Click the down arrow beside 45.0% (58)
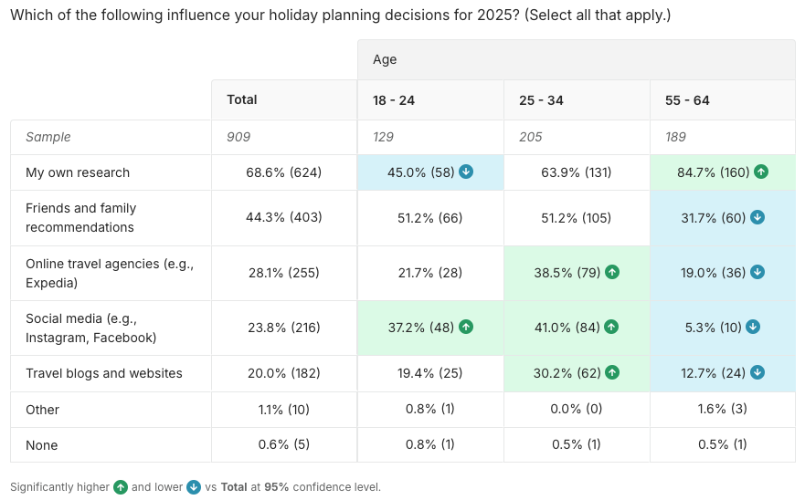This screenshot has width=805, height=500. click(466, 172)
